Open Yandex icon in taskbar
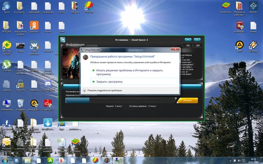The height and width of the screenshot is (164, 263). pyautogui.click(x=61, y=160)
